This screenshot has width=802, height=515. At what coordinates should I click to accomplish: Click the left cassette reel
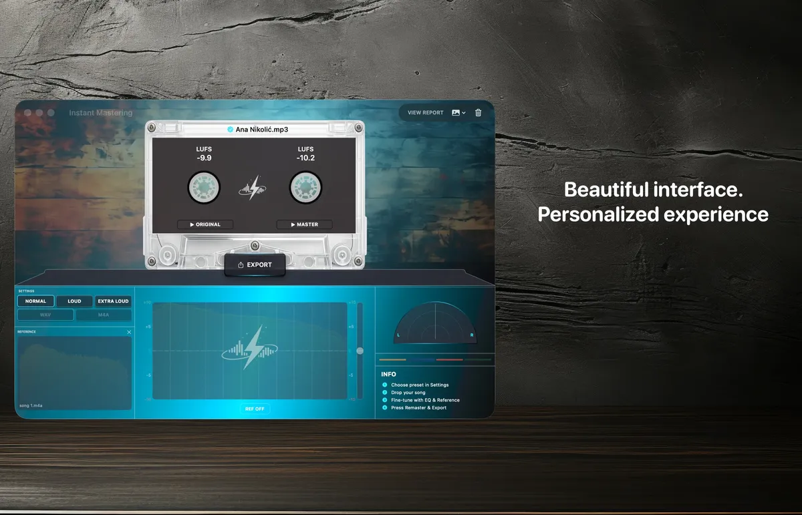click(x=203, y=188)
